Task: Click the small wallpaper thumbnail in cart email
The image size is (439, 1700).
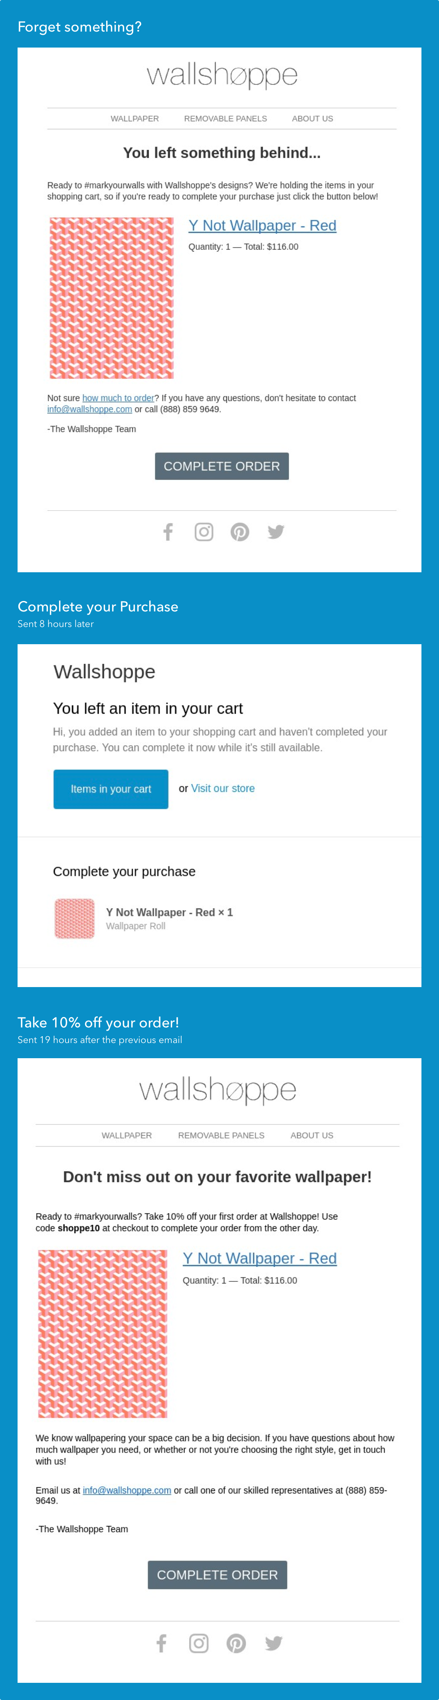Action: tap(75, 918)
